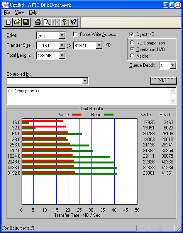The image size is (183, 233).
Task: Click the 'For Help, press F1' status text
Action: click(19, 228)
